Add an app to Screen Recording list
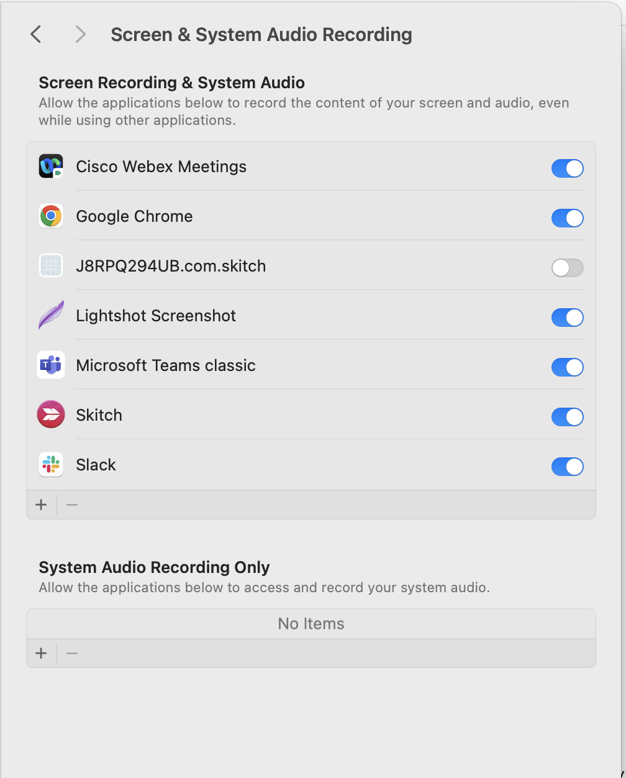This screenshot has width=626, height=778. (41, 505)
